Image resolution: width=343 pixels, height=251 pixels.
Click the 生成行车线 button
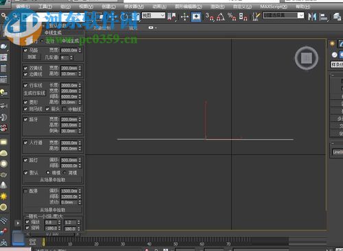click(34, 93)
